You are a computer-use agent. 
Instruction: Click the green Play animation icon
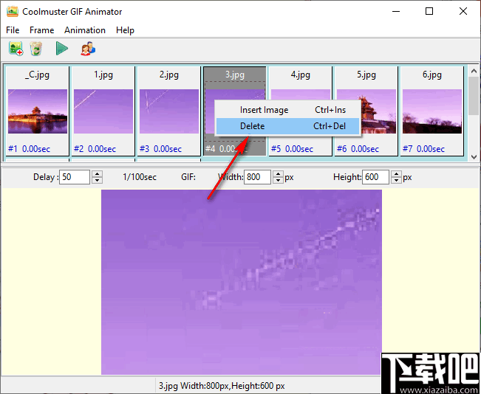pyautogui.click(x=61, y=49)
